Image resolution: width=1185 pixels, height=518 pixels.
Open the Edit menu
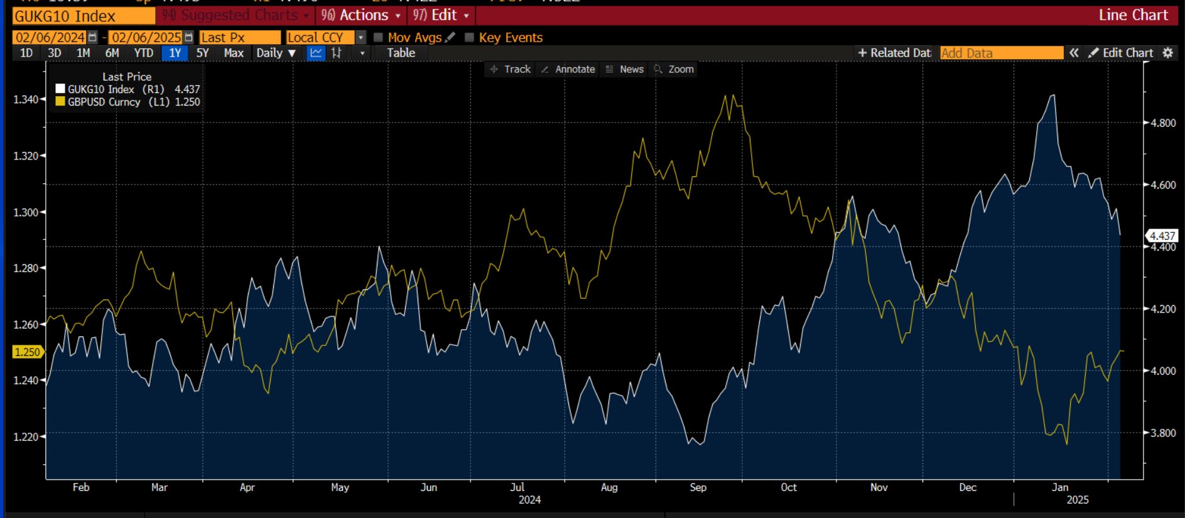(441, 15)
